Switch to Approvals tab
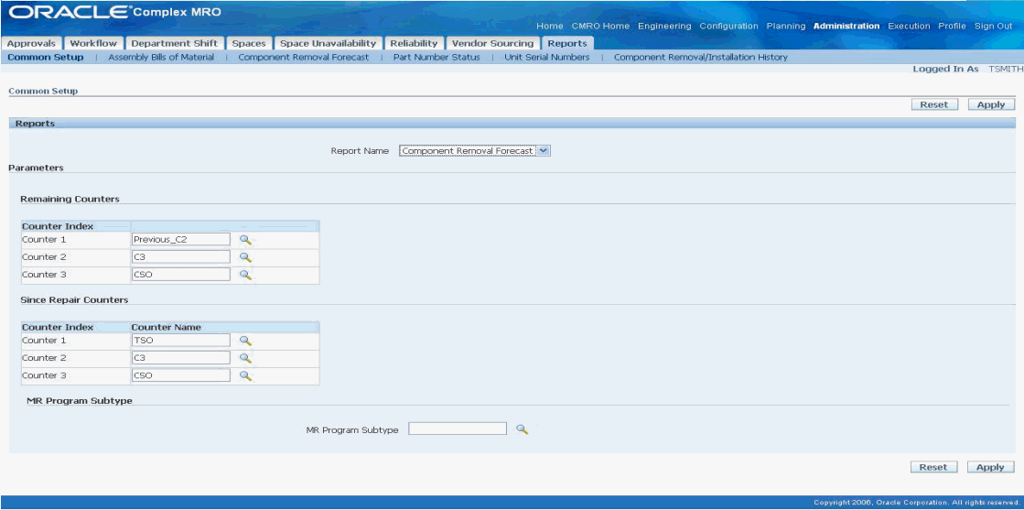Image resolution: width=1024 pixels, height=510 pixels. (x=31, y=43)
